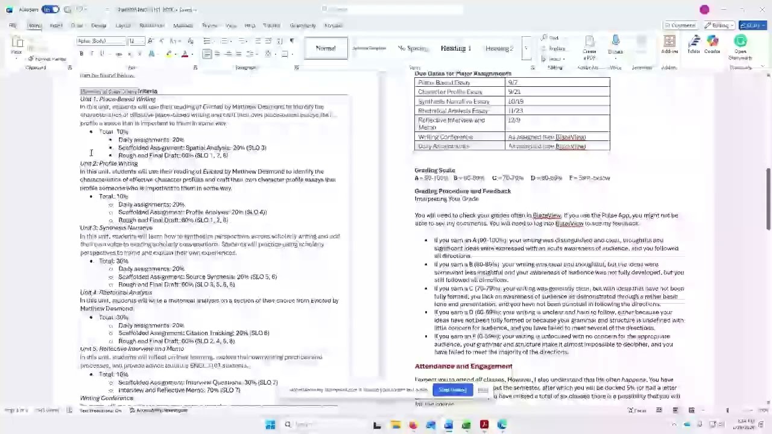Open the Editor icon

[694, 45]
